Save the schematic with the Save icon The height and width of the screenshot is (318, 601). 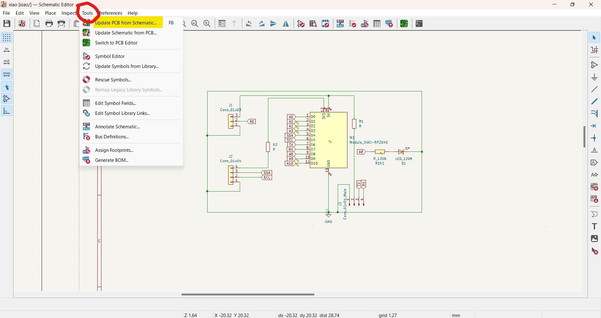7,24
